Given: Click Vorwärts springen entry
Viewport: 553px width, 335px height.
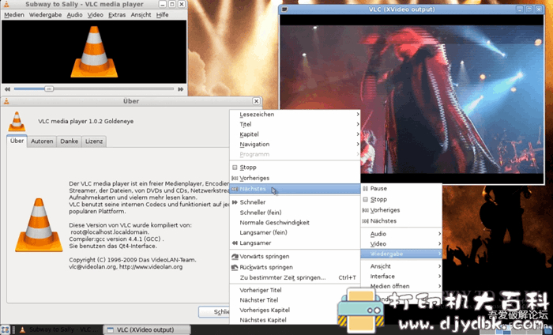Looking at the screenshot, I should click(295, 256).
